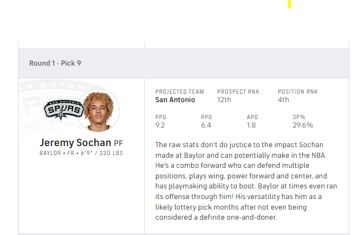Select the Round 1 - Pick 9 header

click(x=55, y=64)
